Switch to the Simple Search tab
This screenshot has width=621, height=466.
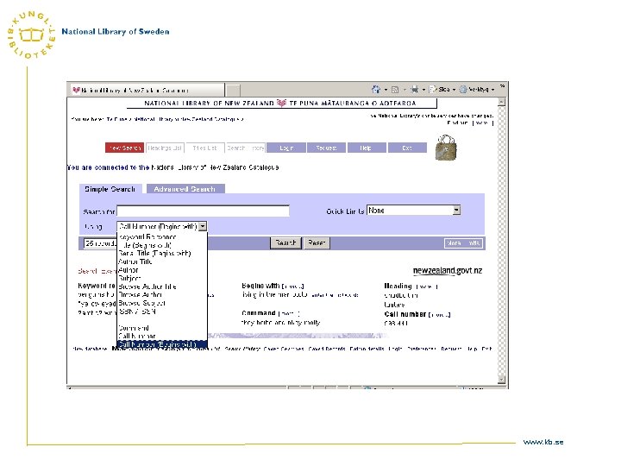point(110,189)
